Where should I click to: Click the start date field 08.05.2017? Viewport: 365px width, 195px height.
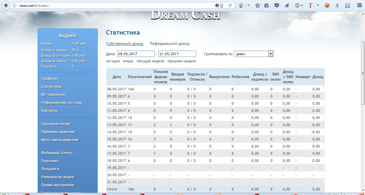tap(135, 54)
